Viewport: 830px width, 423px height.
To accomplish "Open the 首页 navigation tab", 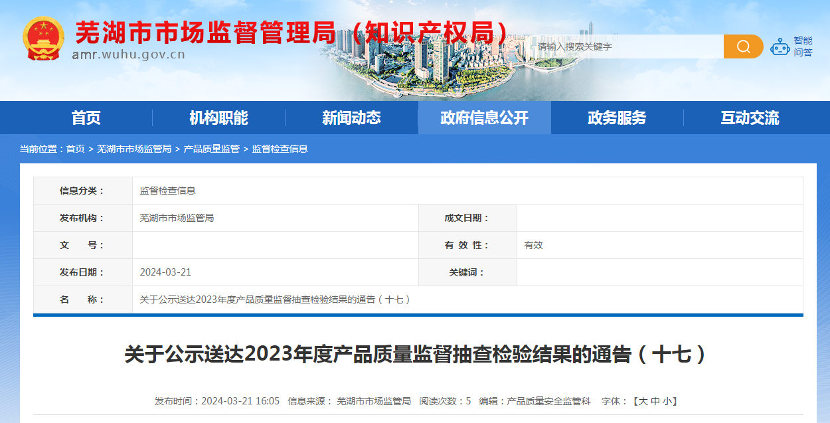I will 86,118.
